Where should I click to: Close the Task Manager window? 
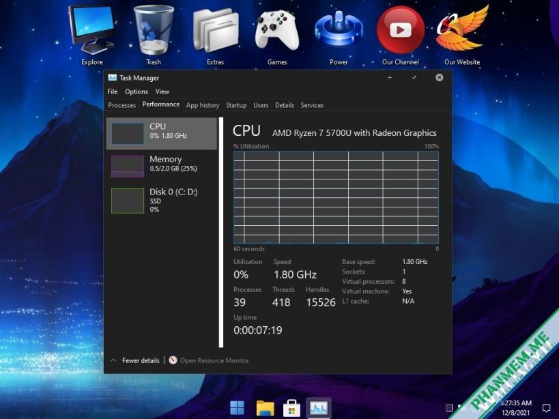[440, 77]
